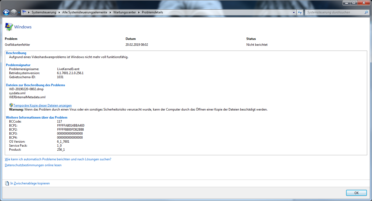Image resolution: width=372 pixels, height=201 pixels.
Task: Click the Windows warning monitor icon
Action: [x=9, y=26]
